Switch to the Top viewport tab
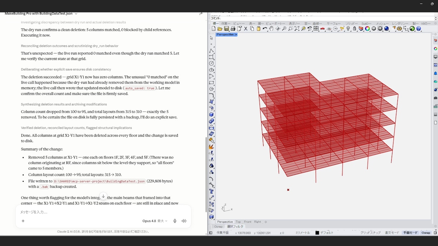438x246 pixels. [238, 222]
